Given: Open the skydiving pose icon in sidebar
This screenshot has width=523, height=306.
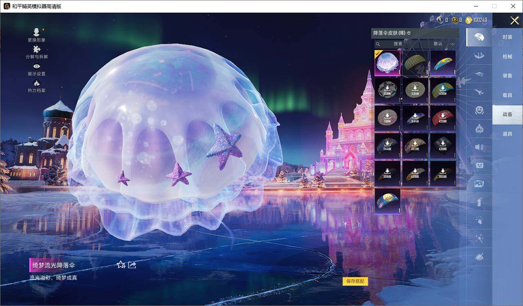Looking at the screenshot, I should (x=479, y=74).
